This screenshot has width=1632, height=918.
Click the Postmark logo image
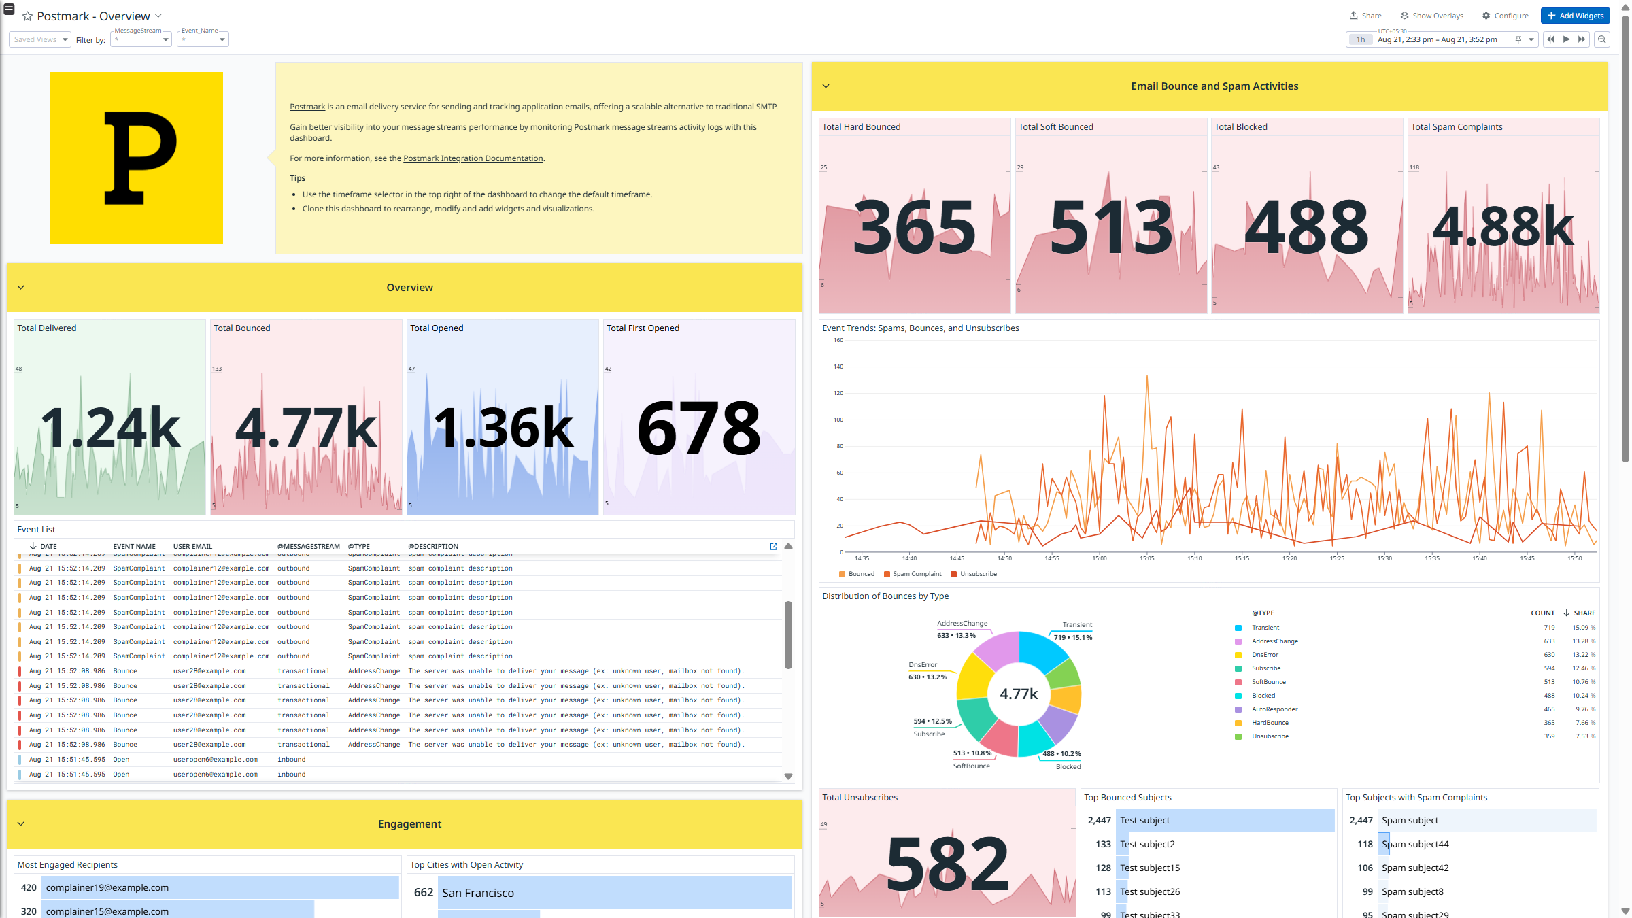[136, 158]
